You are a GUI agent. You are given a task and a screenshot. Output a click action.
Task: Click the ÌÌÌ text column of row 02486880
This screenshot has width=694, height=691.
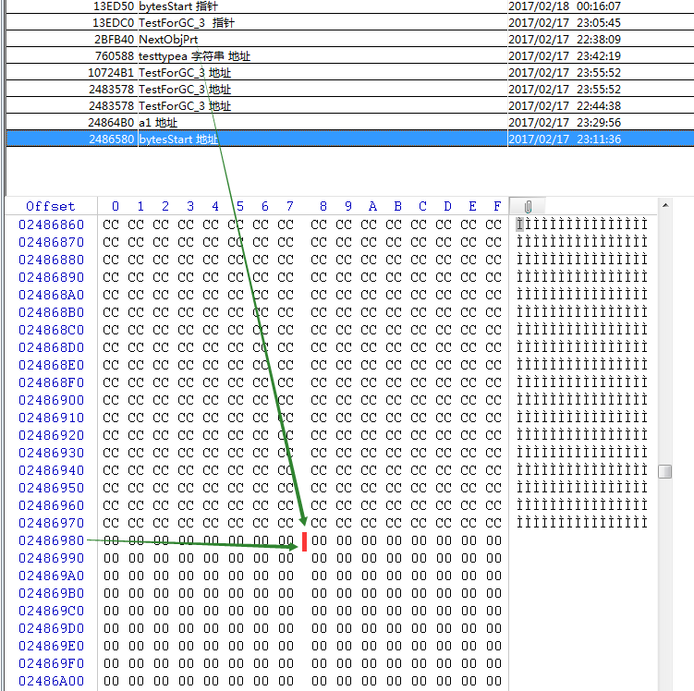[582, 260]
